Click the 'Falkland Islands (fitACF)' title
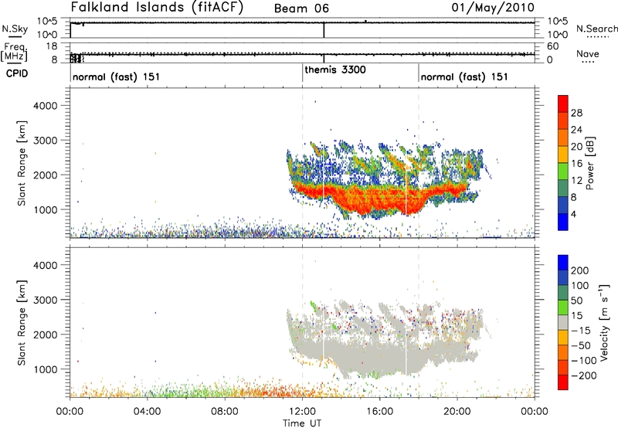The image size is (618, 428). 157,7
